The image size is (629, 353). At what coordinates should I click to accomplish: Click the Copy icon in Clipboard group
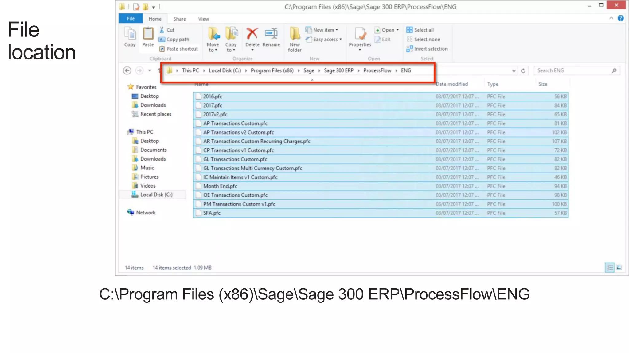pyautogui.click(x=130, y=34)
